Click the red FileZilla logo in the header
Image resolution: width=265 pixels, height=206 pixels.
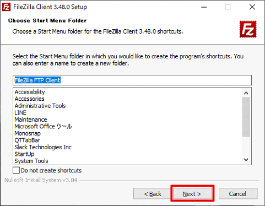(x=248, y=29)
